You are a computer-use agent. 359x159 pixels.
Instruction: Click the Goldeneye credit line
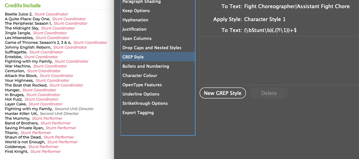click(32, 147)
